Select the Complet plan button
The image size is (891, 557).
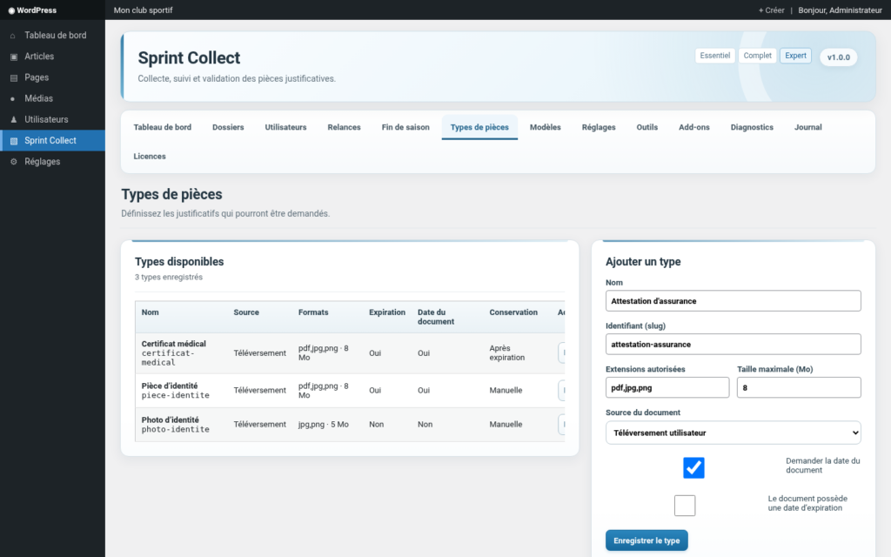(758, 56)
